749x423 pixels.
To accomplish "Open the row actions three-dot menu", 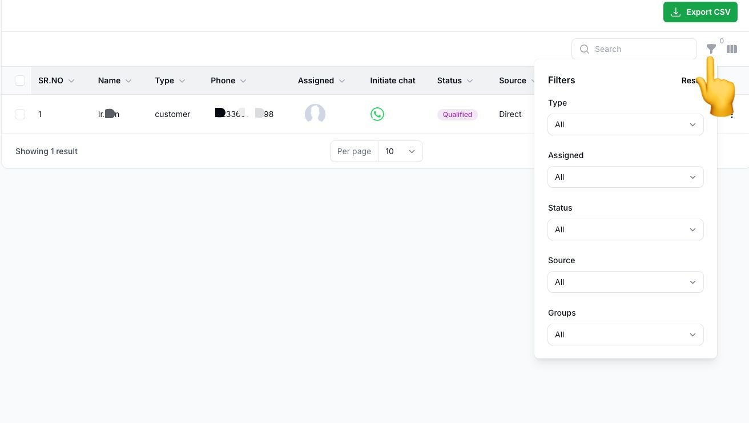I will pos(732,115).
